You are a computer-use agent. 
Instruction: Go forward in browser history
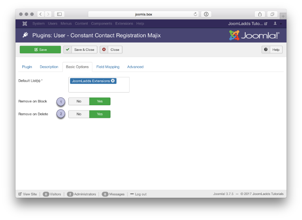point(48,14)
